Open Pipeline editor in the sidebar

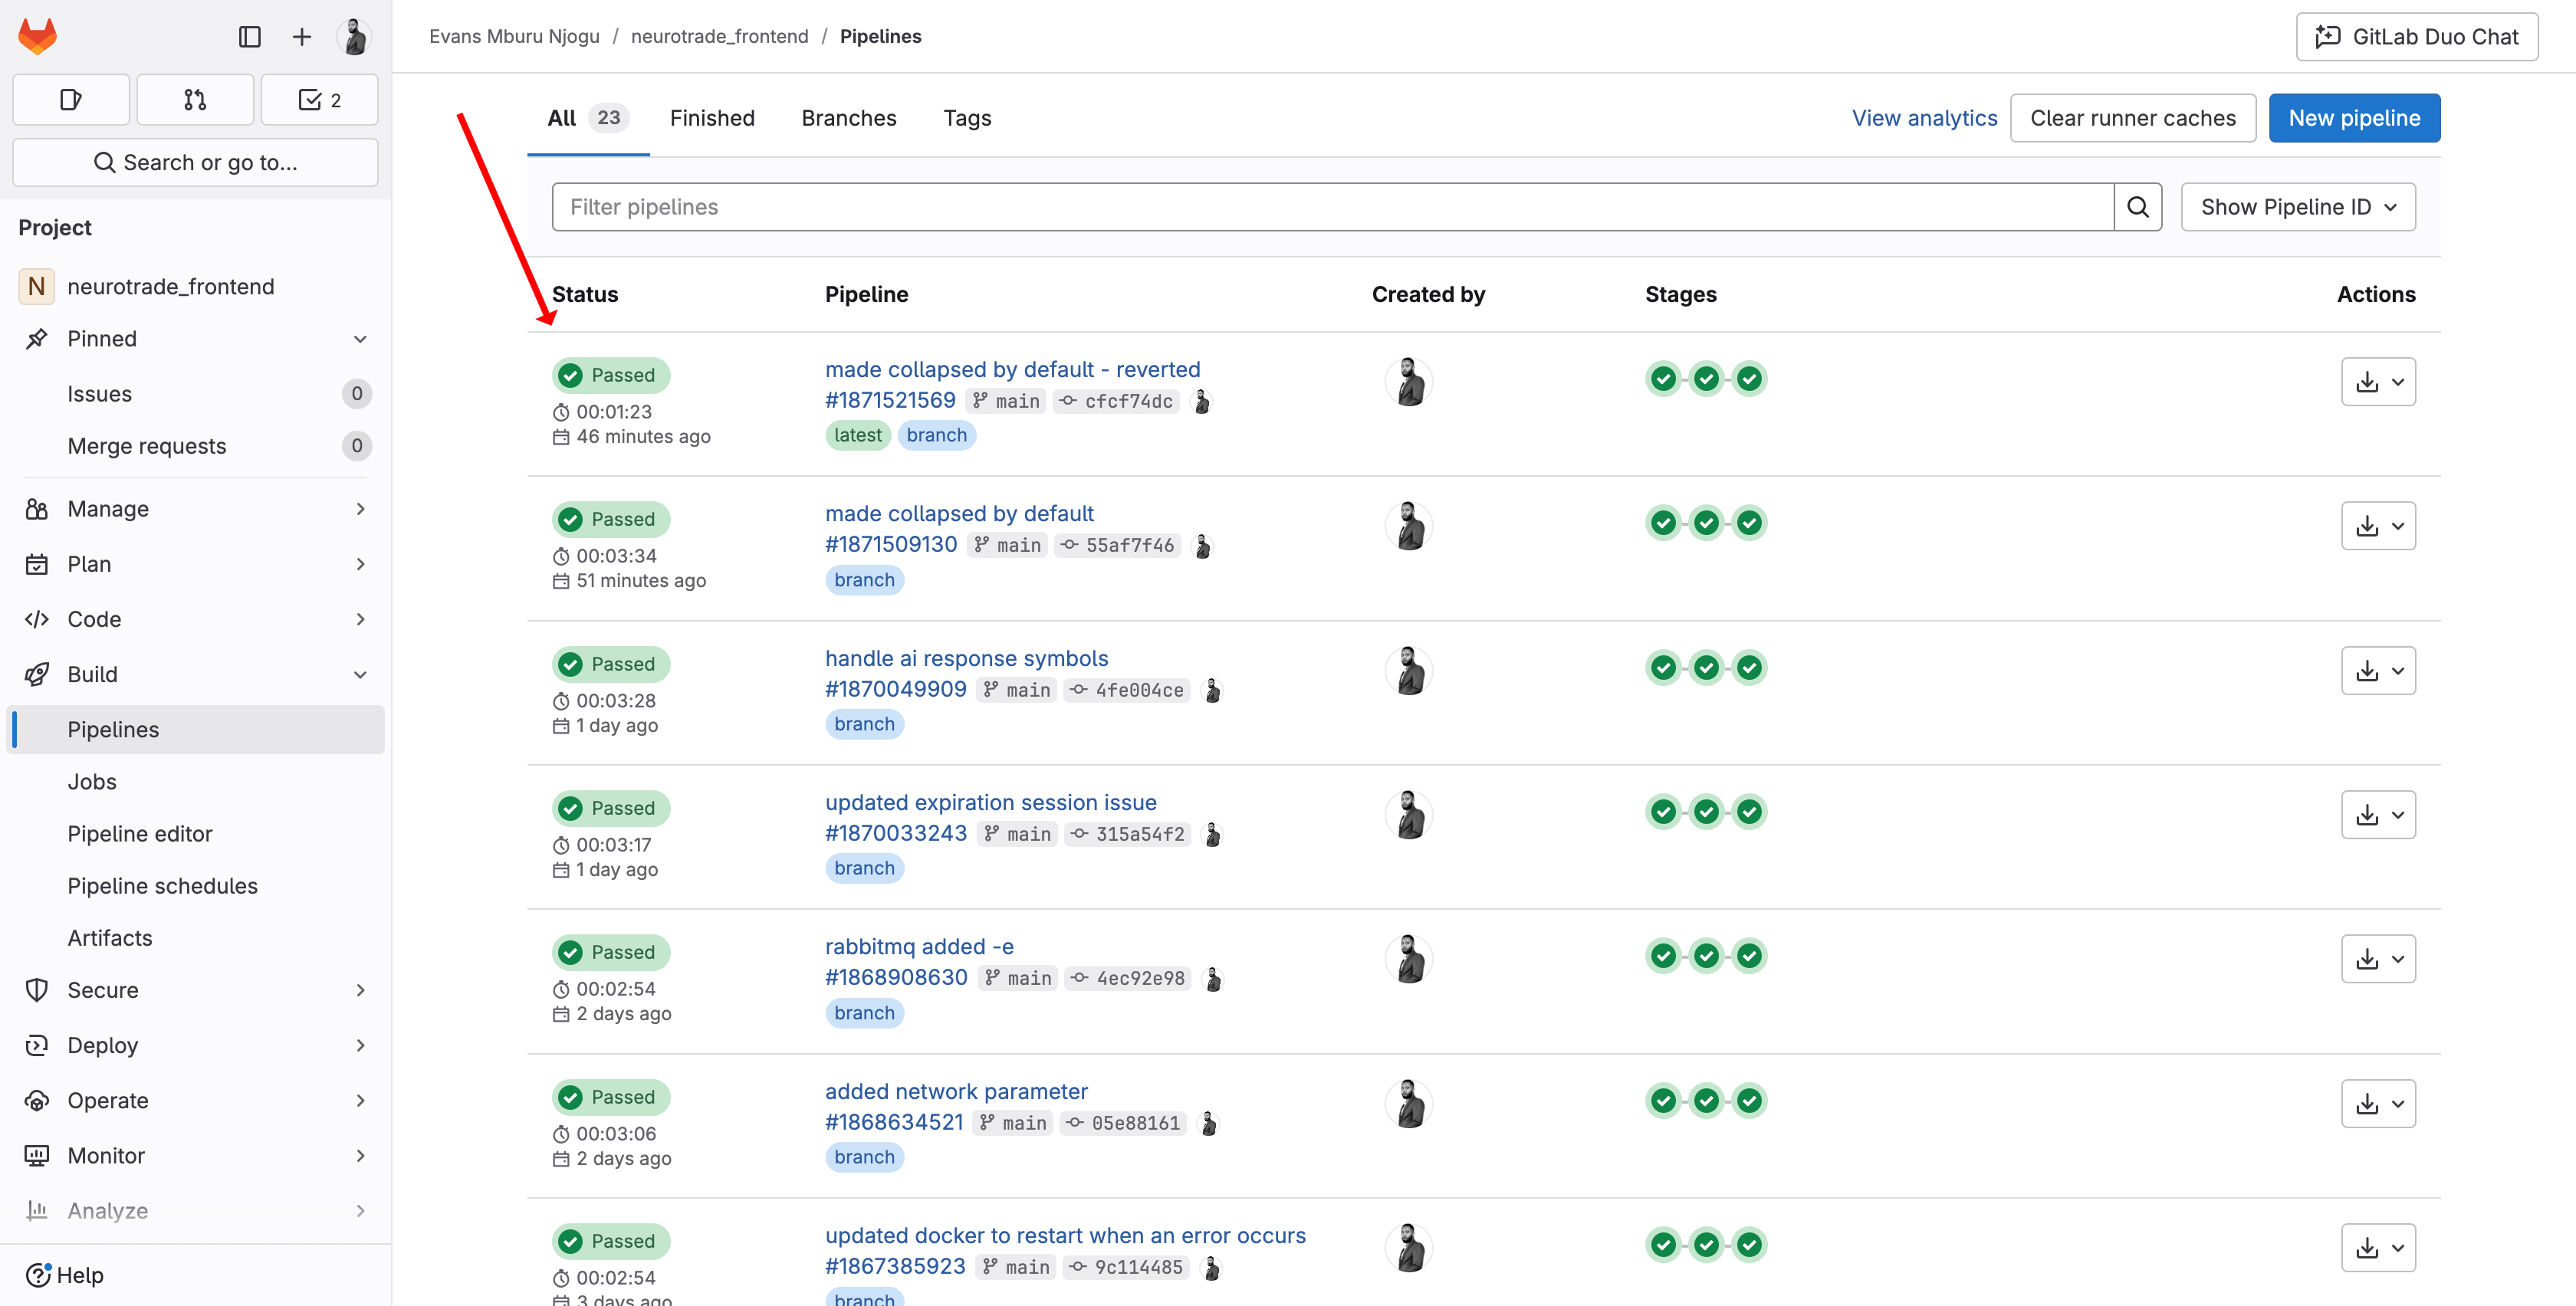pos(140,834)
